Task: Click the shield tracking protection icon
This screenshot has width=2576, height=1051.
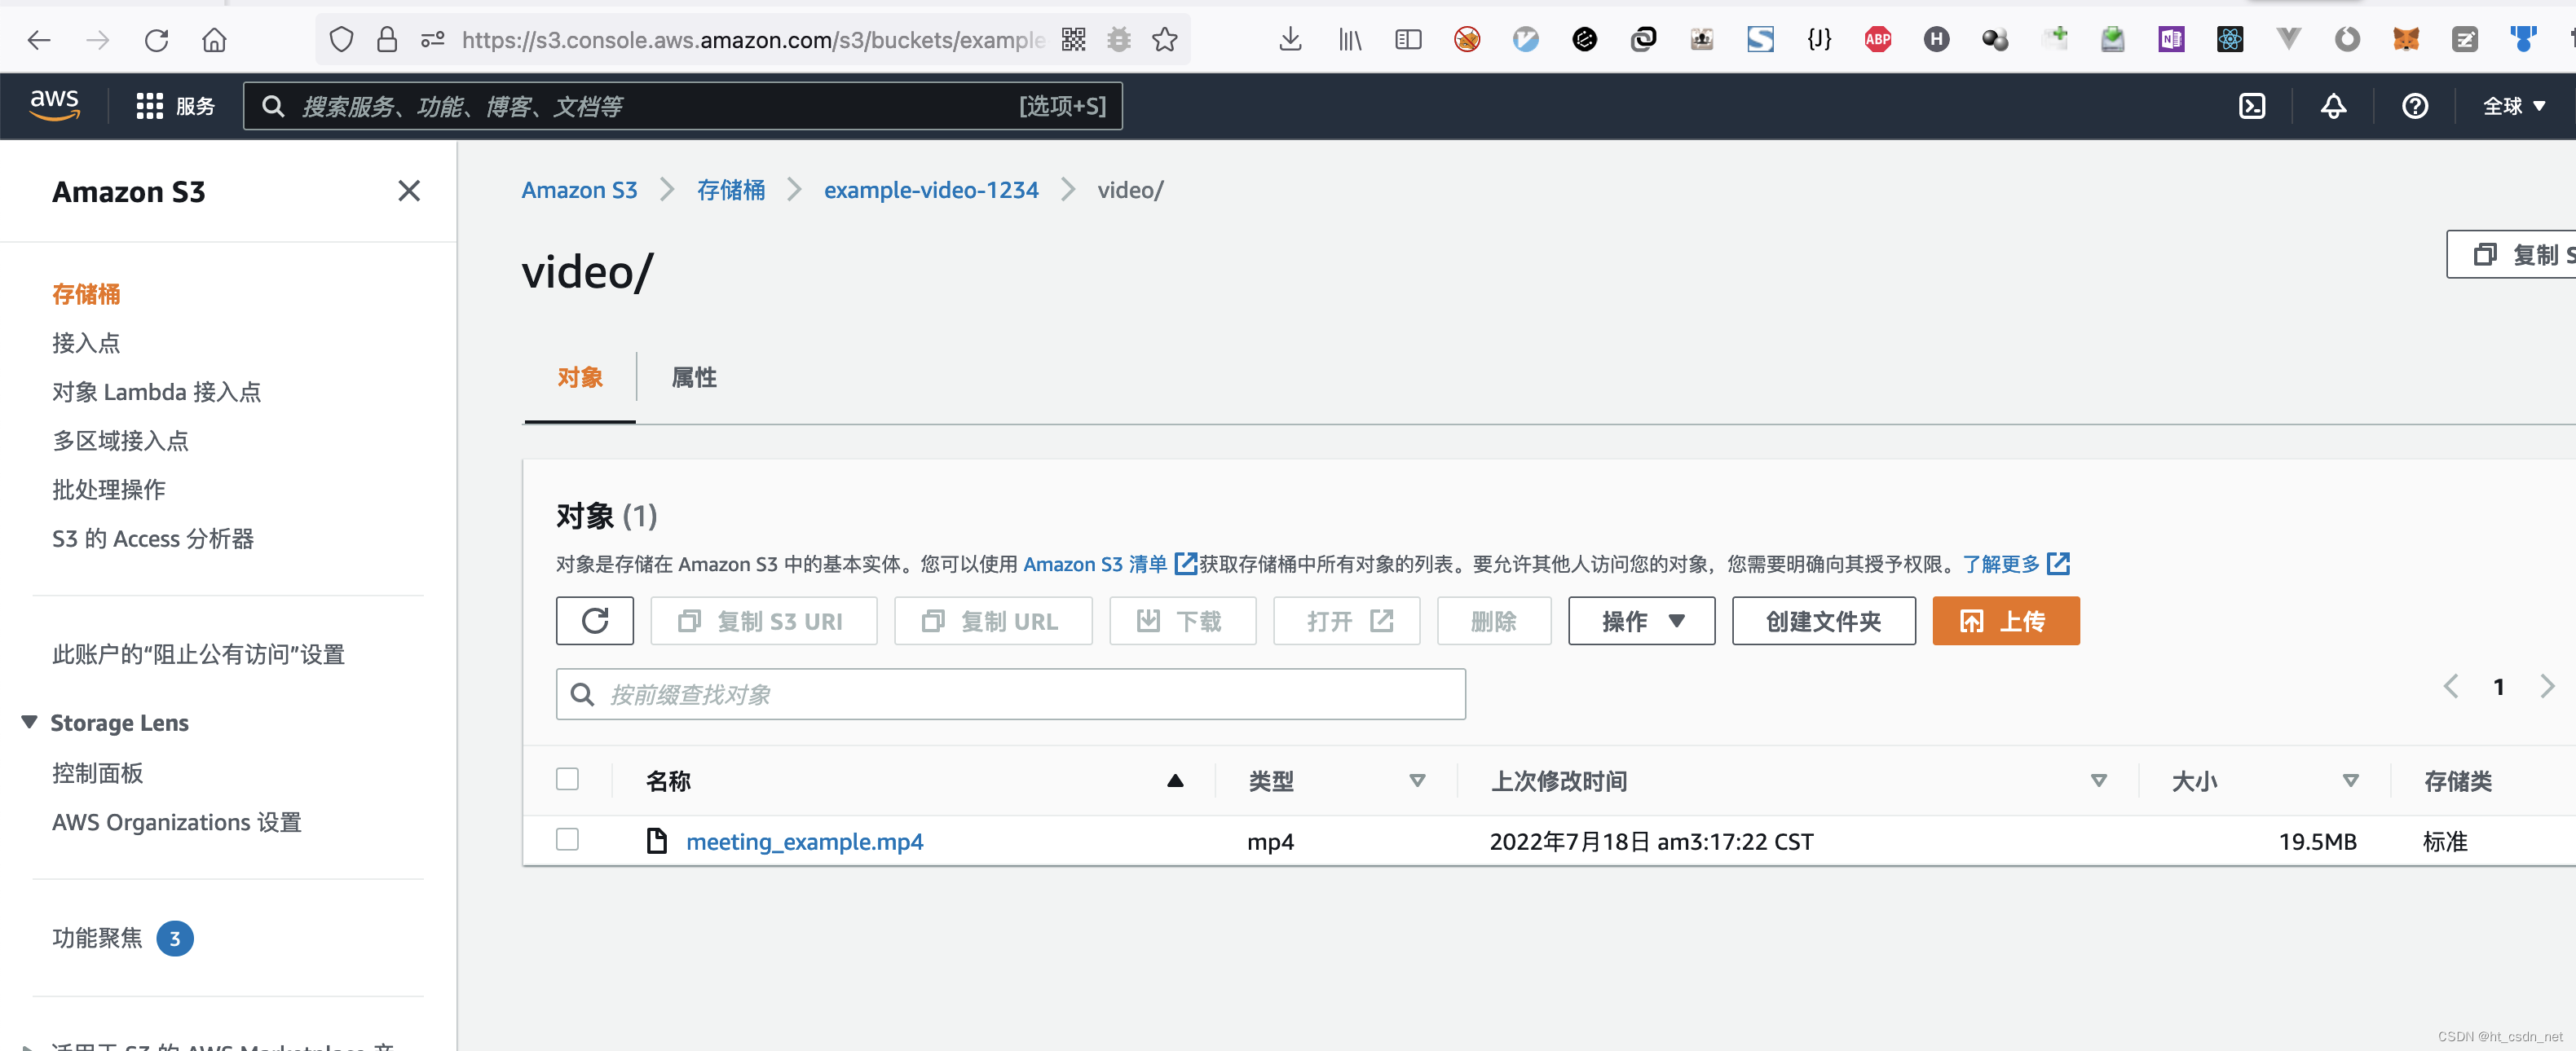Action: pos(341,40)
